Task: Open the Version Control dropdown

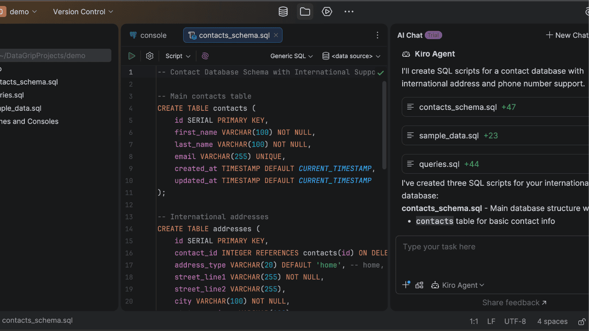Action: click(83, 11)
